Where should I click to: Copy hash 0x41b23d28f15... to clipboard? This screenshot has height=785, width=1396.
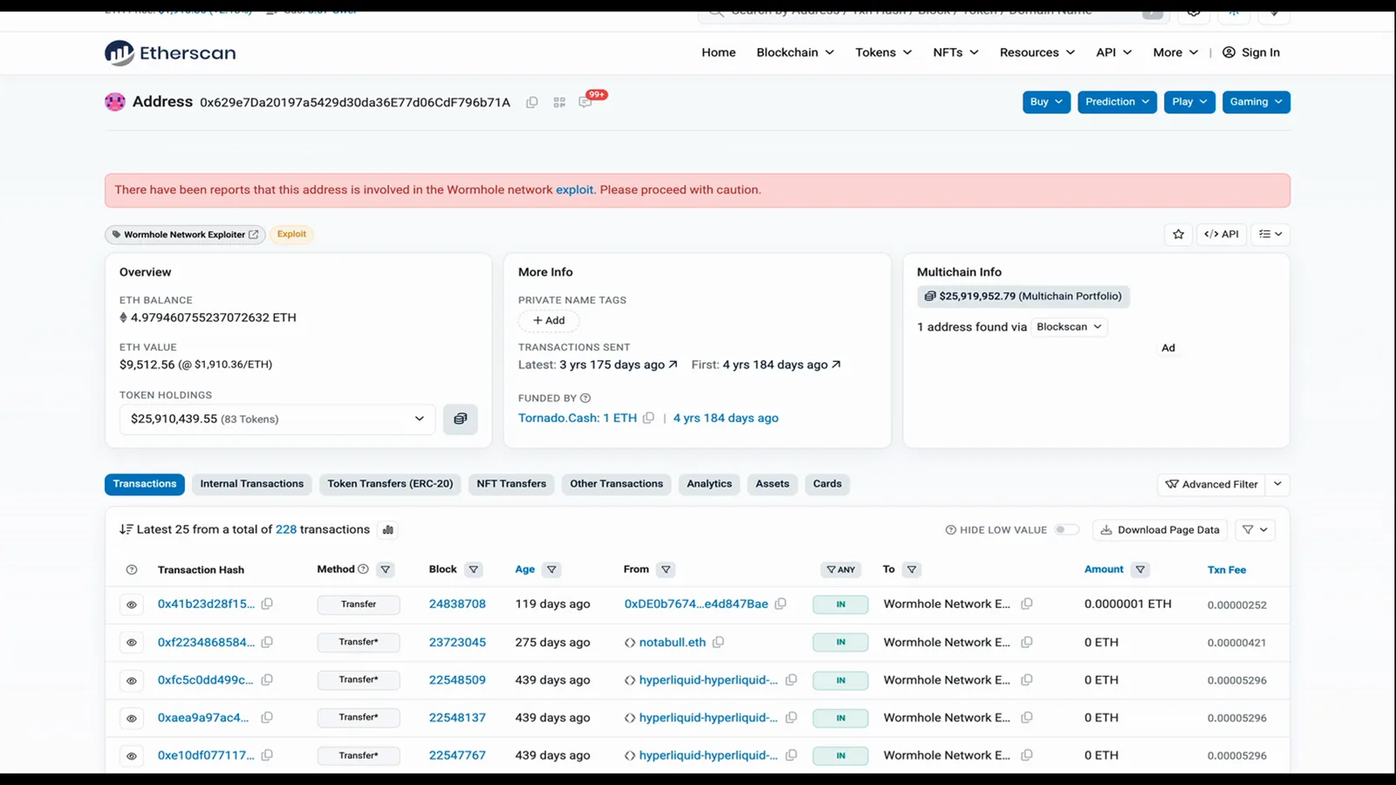point(267,604)
